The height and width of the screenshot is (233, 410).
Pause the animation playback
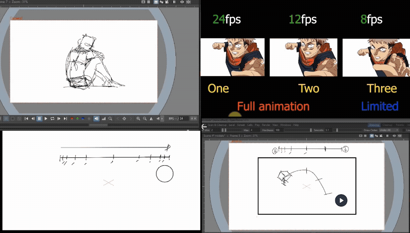39,118
